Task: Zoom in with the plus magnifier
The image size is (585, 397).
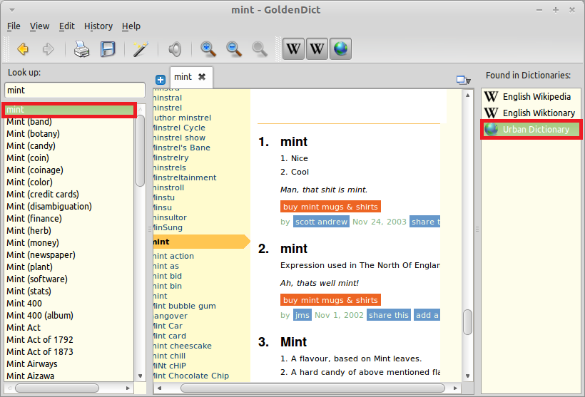Action: click(208, 49)
